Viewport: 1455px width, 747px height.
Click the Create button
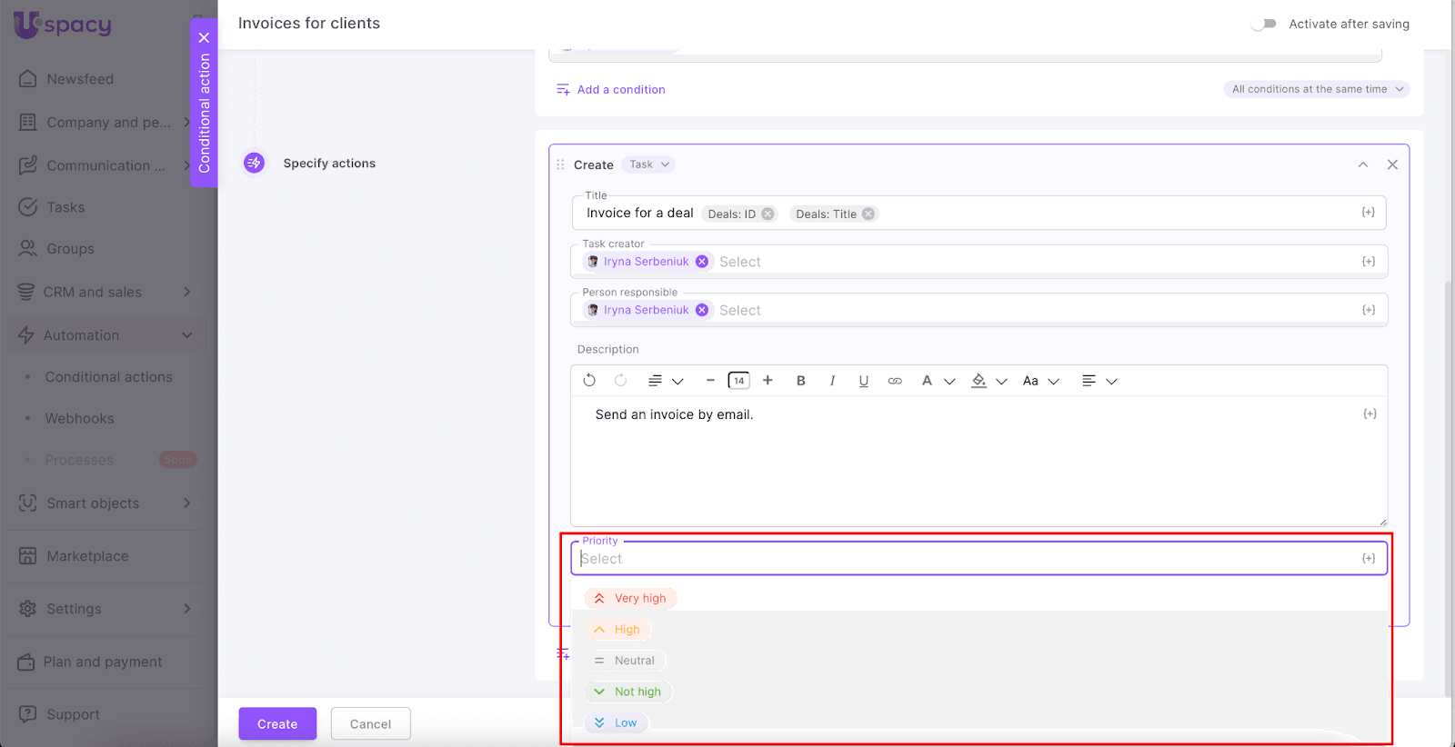click(277, 723)
